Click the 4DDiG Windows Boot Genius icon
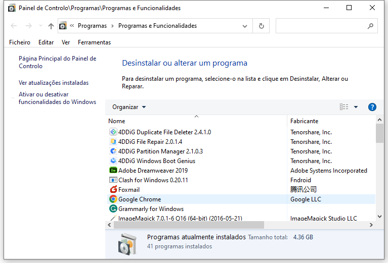 pyautogui.click(x=113, y=161)
